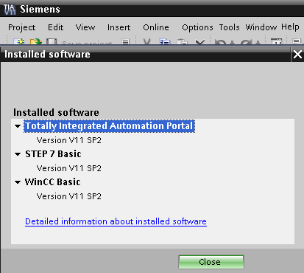304x273 pixels.
Task: Click the TIA V11 application logo
Action: (x=10, y=10)
